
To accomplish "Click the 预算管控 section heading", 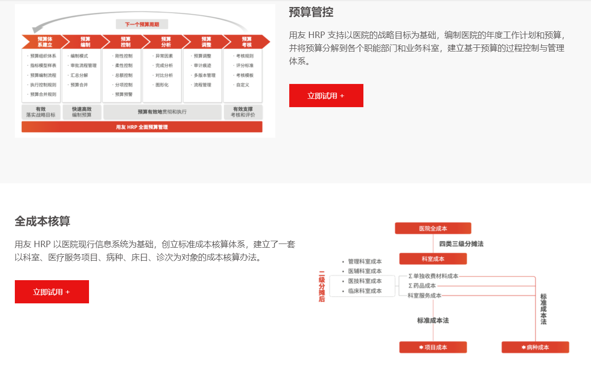I will point(311,12).
